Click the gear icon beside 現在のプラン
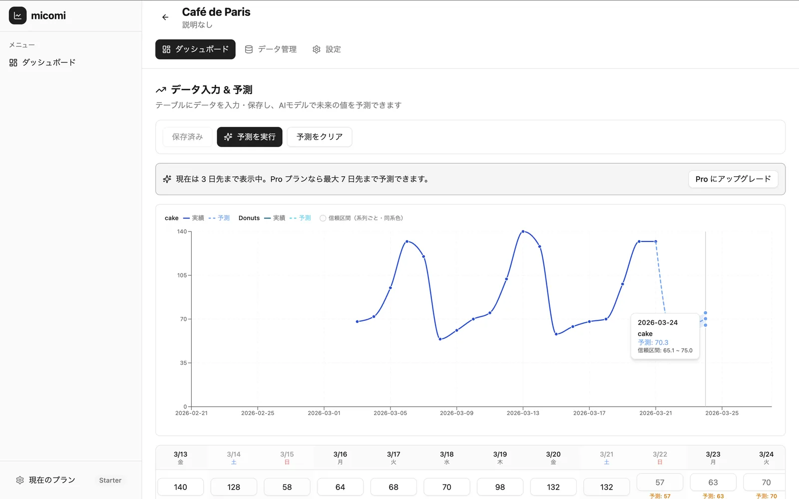The width and height of the screenshot is (799, 499). (20, 480)
